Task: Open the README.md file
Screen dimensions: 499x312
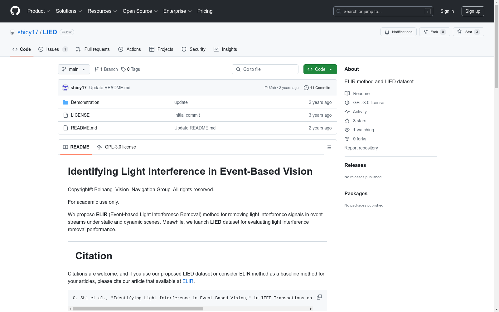Action: coord(84,128)
